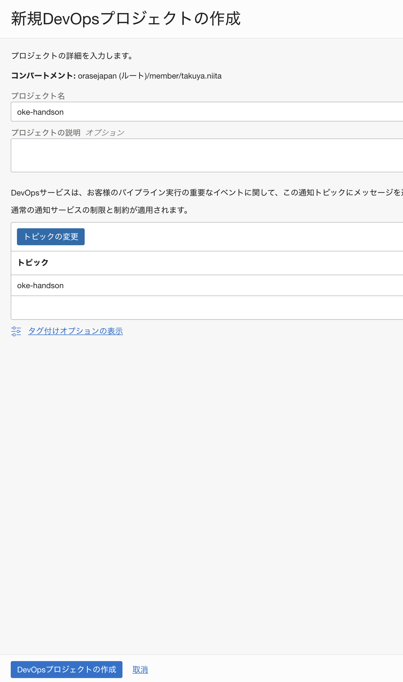403x682 pixels.
Task: Click the tagging options sliders icon
Action: [x=16, y=331]
